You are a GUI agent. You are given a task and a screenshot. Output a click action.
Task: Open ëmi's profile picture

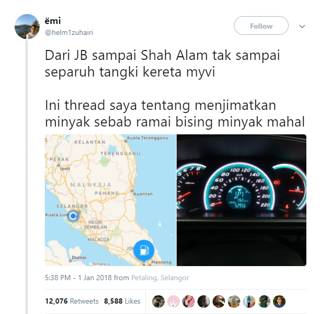tap(27, 27)
